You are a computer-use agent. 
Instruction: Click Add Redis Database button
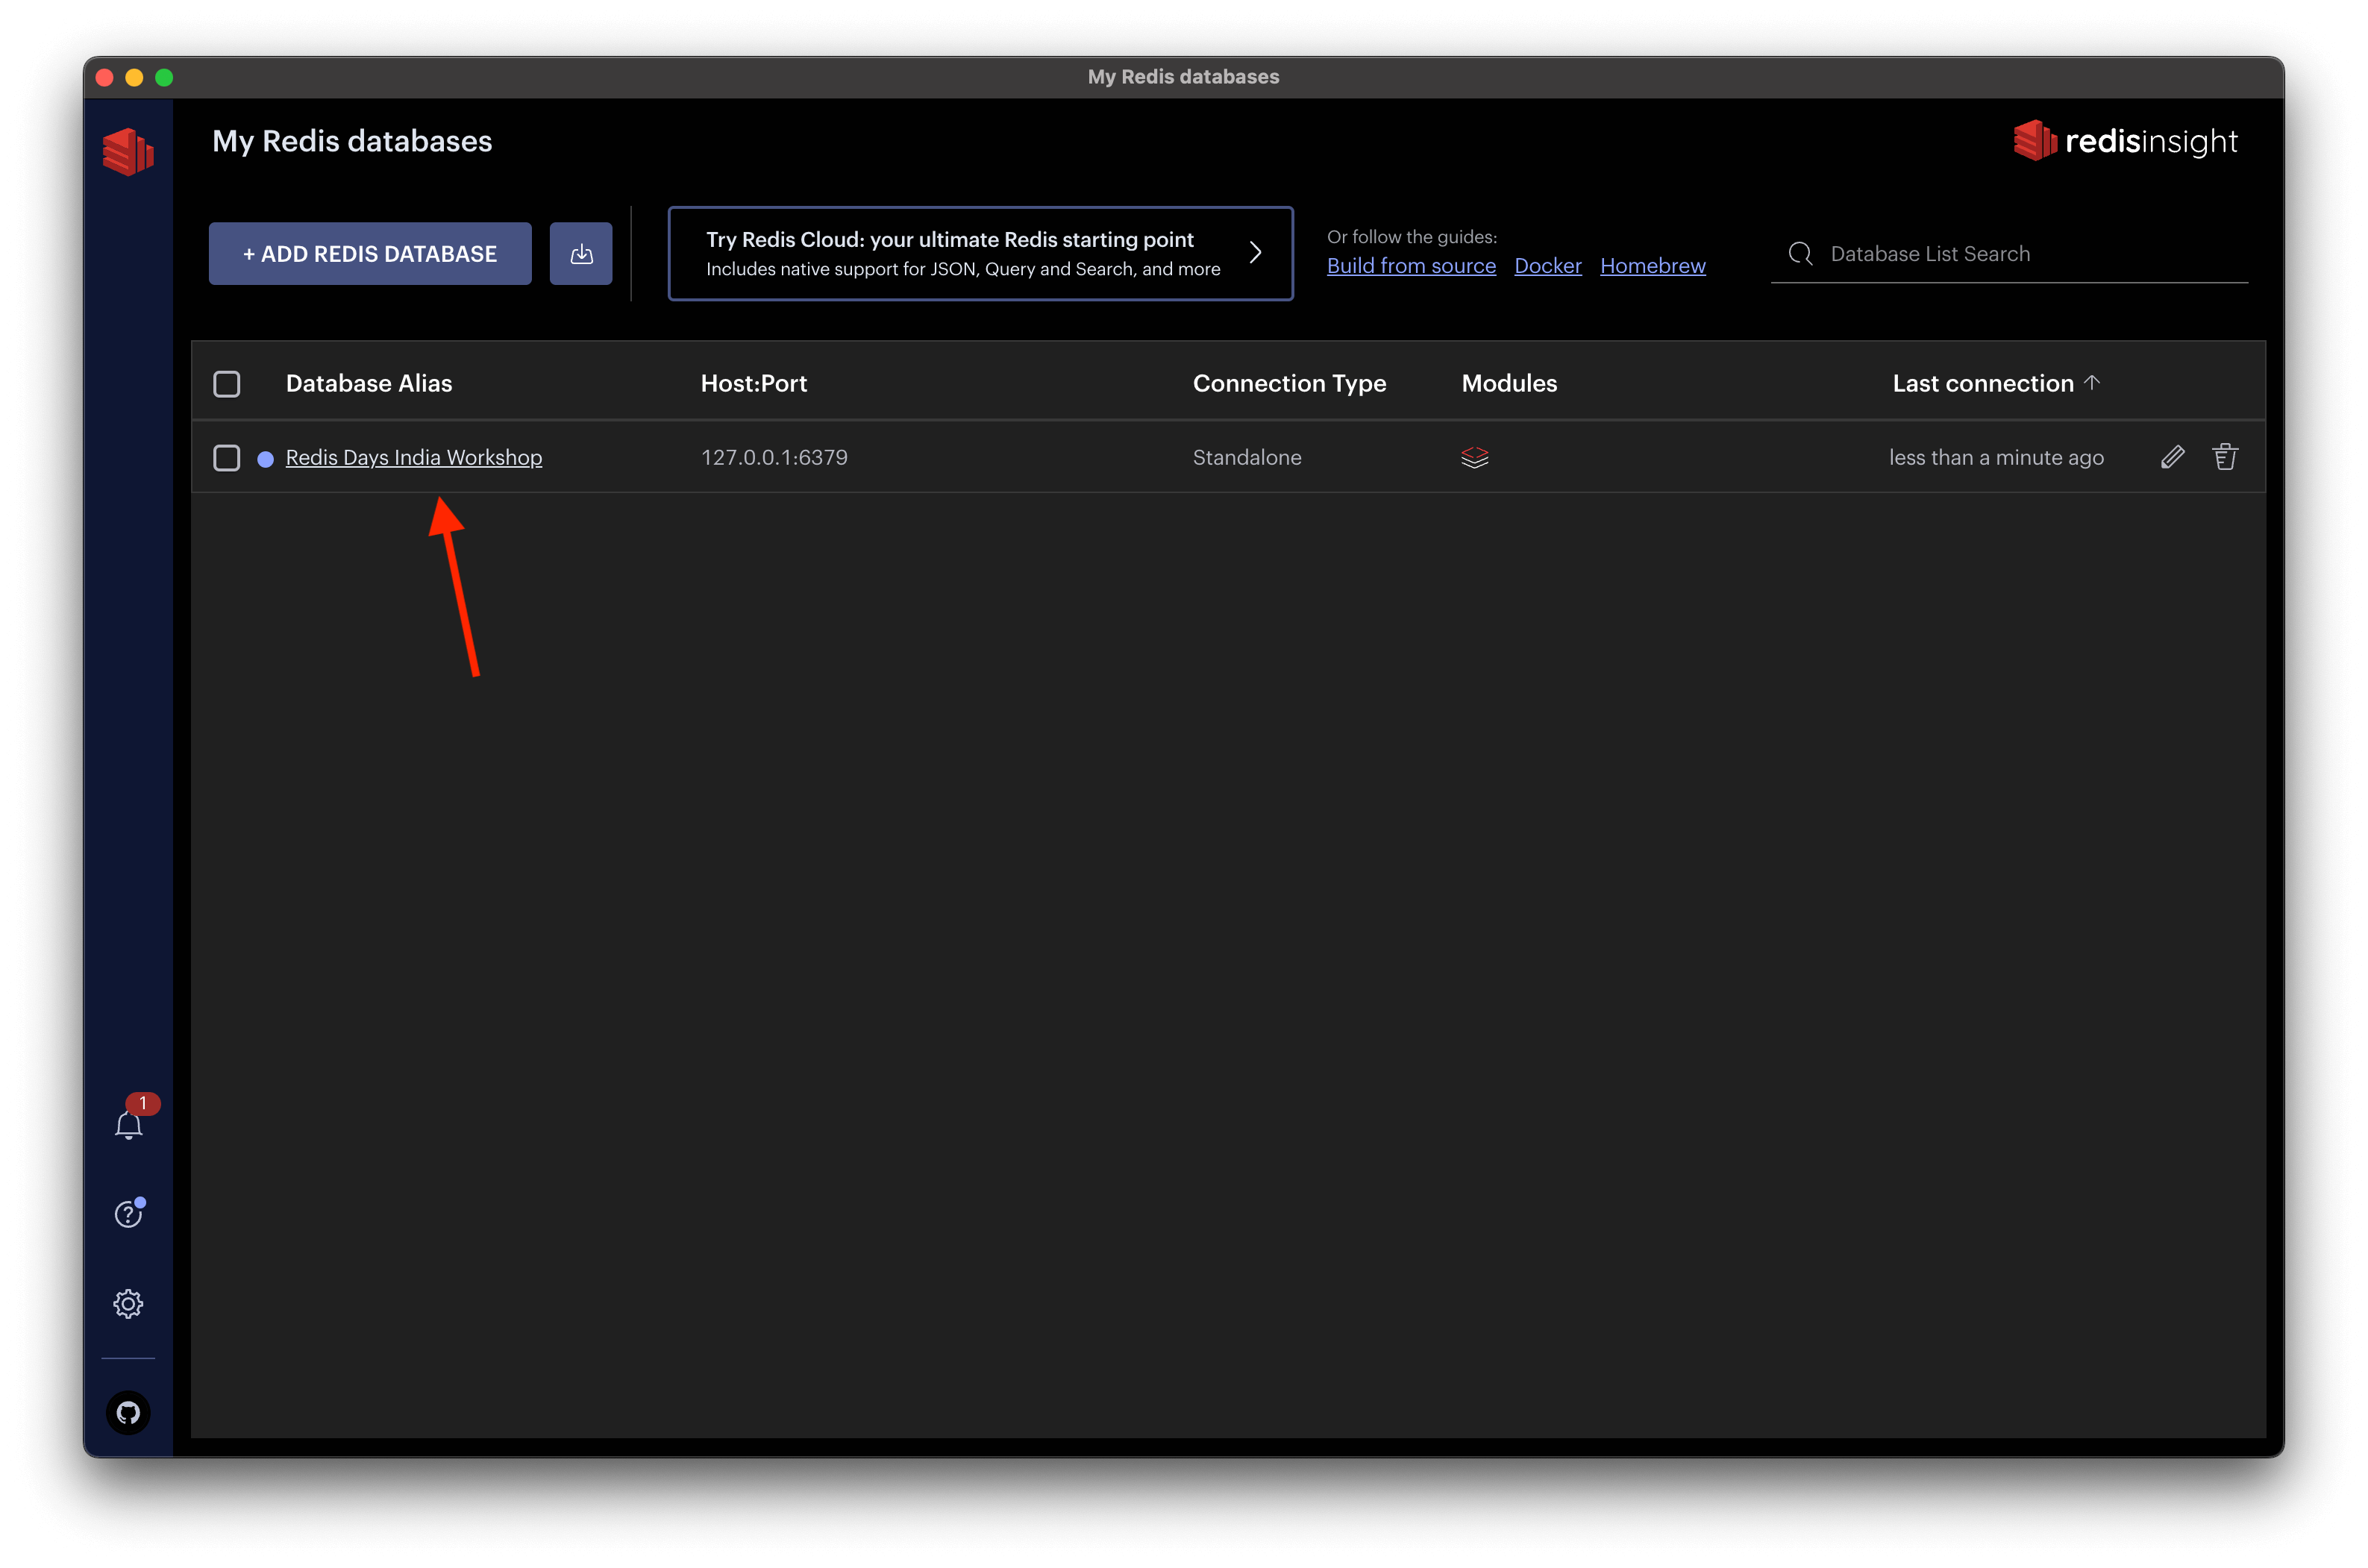pyautogui.click(x=370, y=254)
